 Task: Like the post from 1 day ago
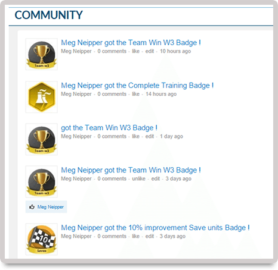pyautogui.click(x=136, y=136)
